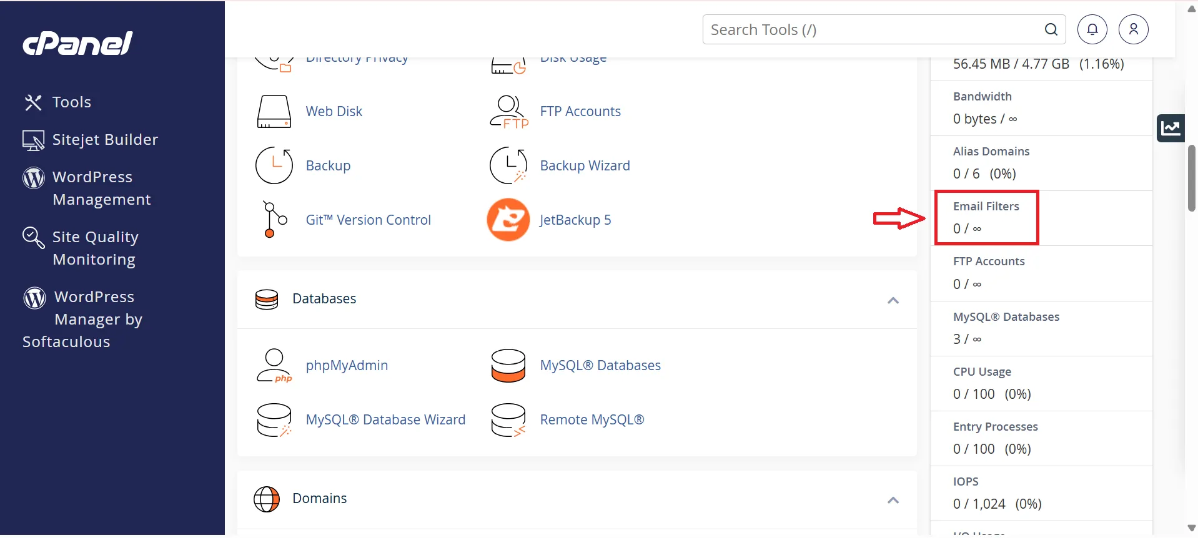Image resolution: width=1198 pixels, height=538 pixels.
Task: Click the Git Version Control icon
Action: tap(274, 220)
